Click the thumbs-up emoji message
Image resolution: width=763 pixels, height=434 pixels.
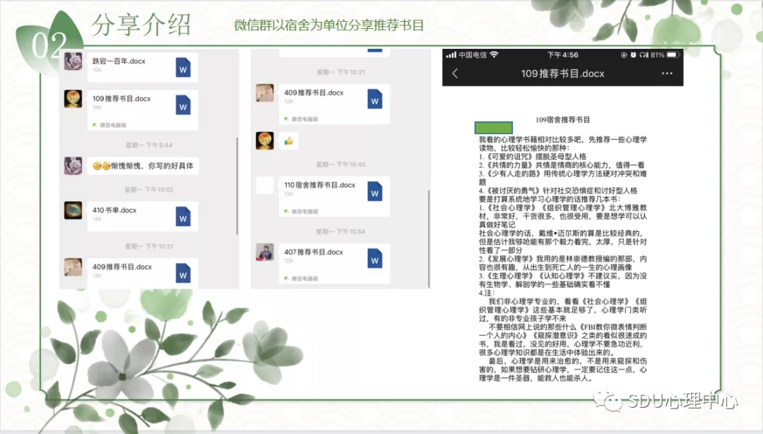tap(288, 141)
